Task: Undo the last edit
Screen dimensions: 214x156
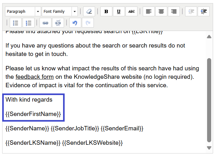Action: pyautogui.click(x=75, y=23)
